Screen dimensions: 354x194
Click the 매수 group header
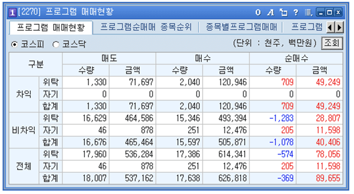pos(202,59)
